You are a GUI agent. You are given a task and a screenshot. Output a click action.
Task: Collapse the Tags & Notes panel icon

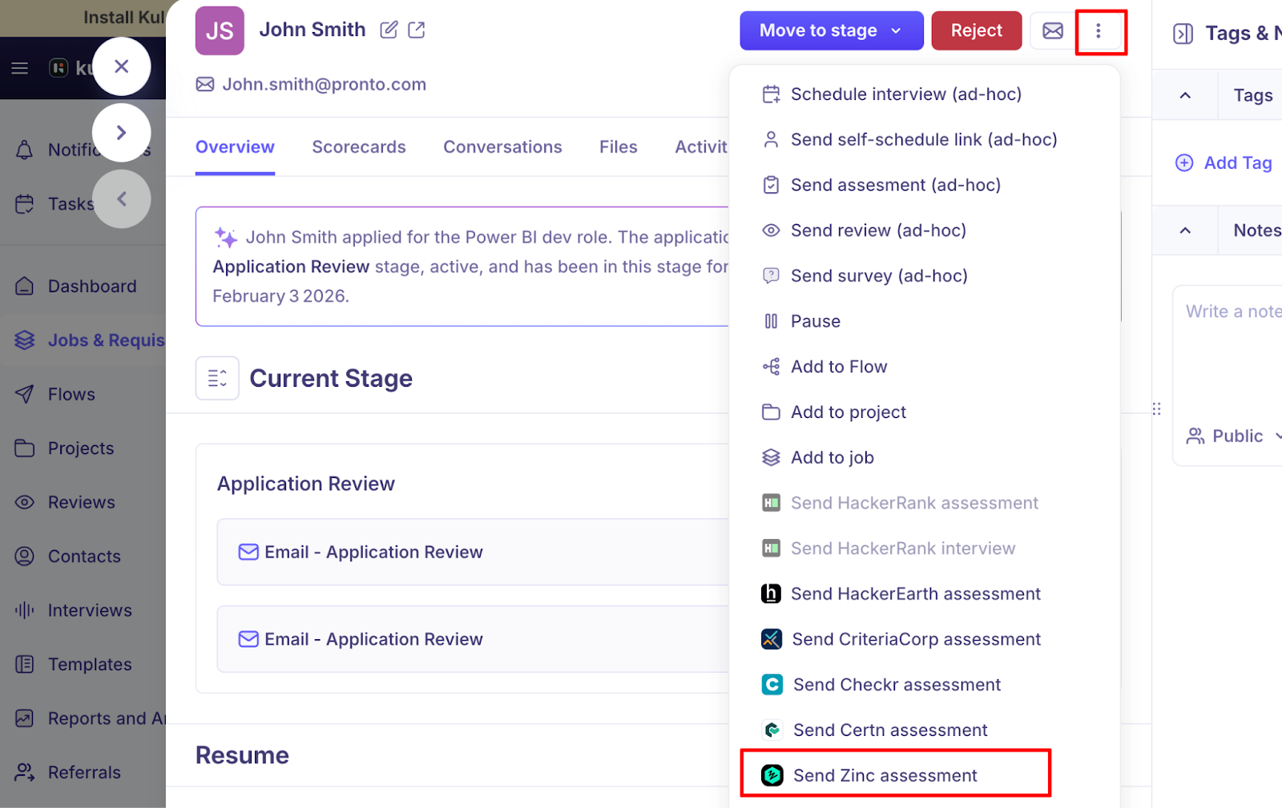(x=1183, y=34)
